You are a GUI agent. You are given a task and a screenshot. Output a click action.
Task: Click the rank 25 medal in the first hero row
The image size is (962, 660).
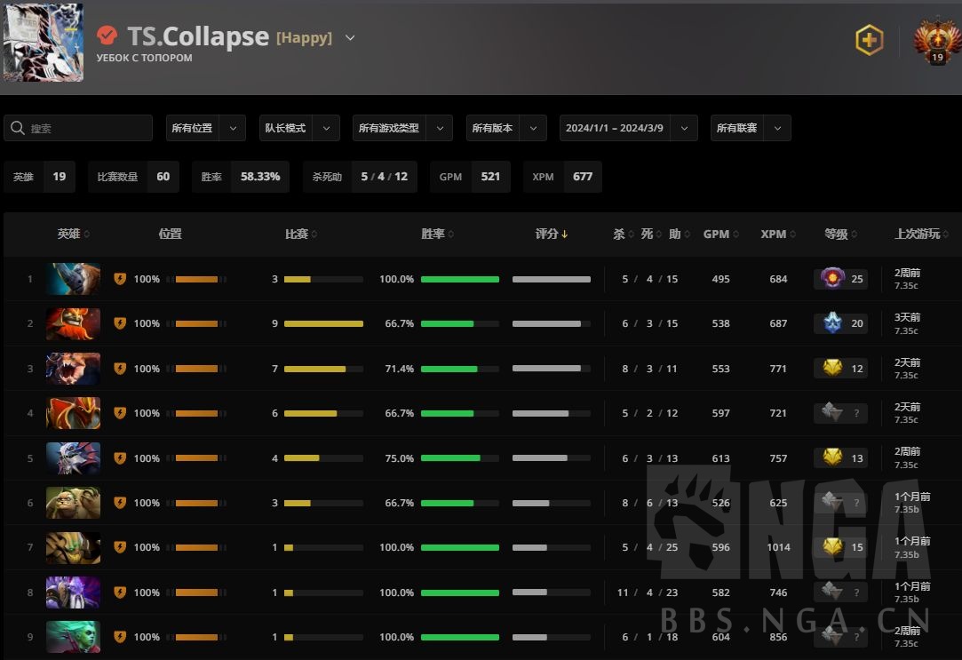[840, 278]
